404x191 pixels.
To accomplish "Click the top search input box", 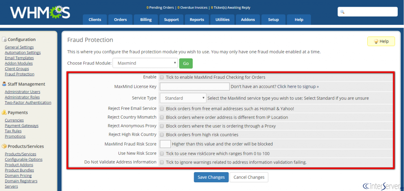I will pos(368,12).
